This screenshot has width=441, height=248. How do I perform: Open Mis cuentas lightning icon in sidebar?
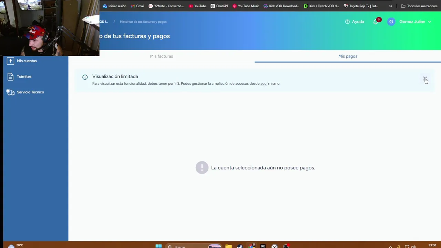click(x=10, y=61)
